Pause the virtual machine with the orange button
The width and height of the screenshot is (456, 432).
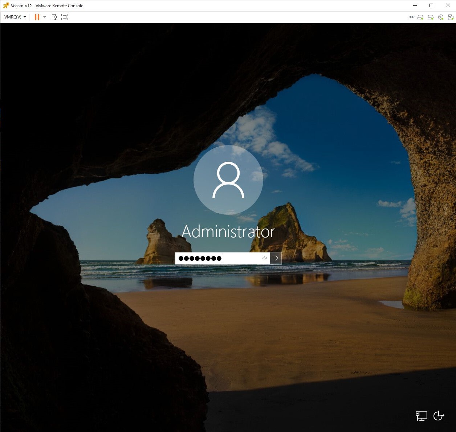(37, 17)
